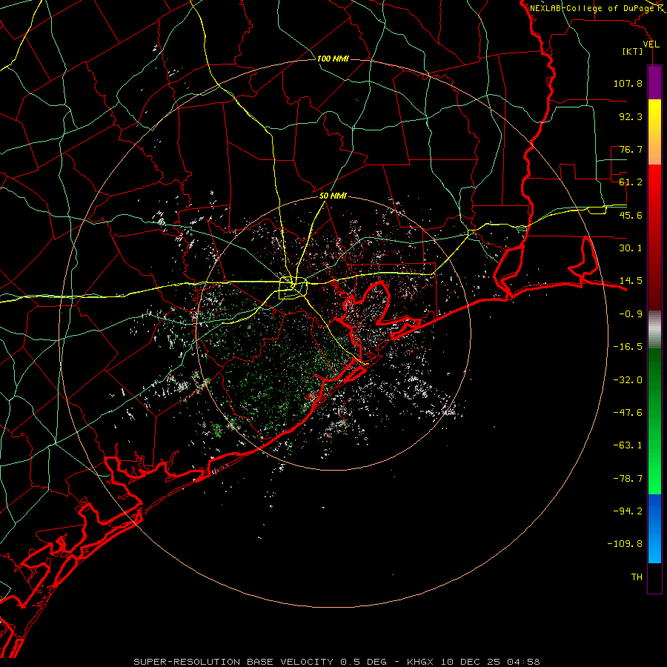Click the -32.0 velocity scale value

point(628,380)
